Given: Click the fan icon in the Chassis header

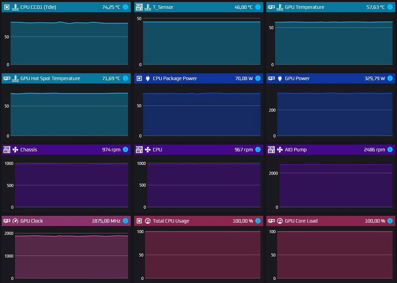Looking at the screenshot, I should click(15, 150).
